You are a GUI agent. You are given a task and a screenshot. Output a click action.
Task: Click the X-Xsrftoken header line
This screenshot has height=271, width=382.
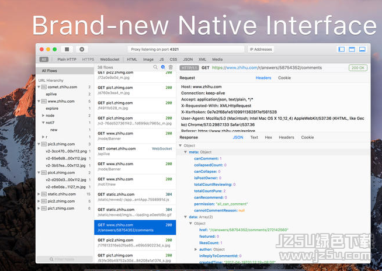[229, 112]
